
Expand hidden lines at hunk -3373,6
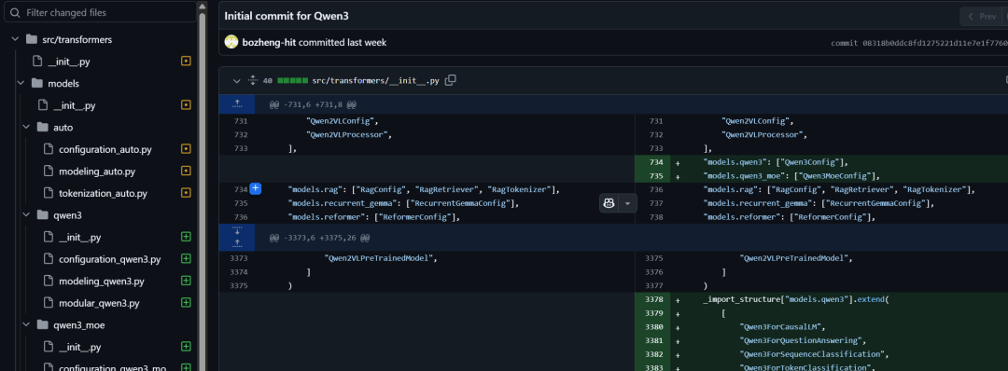[x=236, y=238]
